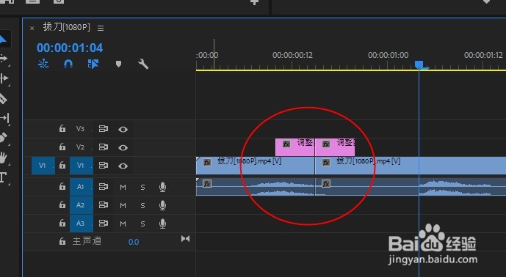
Task: Toggle A1 track target button
Action: click(x=82, y=186)
